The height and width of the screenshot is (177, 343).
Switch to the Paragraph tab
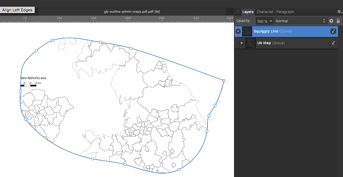click(x=285, y=12)
